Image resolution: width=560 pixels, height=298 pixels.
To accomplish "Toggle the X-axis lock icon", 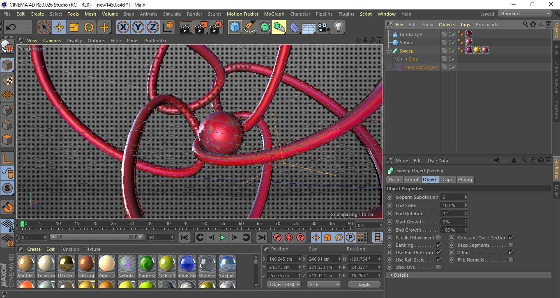I will [x=123, y=27].
